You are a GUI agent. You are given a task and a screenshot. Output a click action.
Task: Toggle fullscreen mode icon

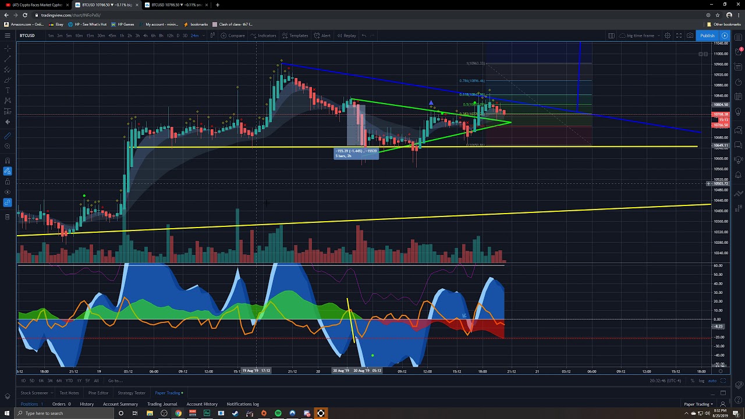coord(679,35)
